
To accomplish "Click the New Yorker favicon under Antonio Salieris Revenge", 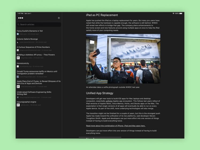I will pyautogui.click(x=18, y=42).
